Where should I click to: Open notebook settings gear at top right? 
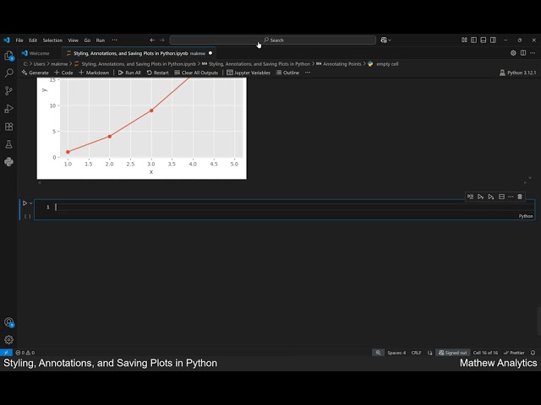pyautogui.click(x=513, y=53)
